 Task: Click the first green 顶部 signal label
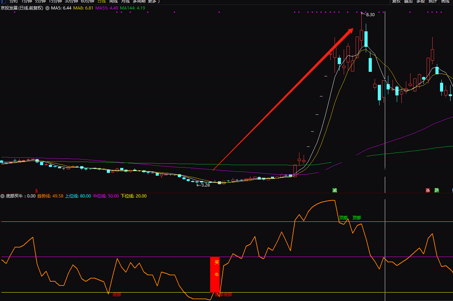point(343,218)
